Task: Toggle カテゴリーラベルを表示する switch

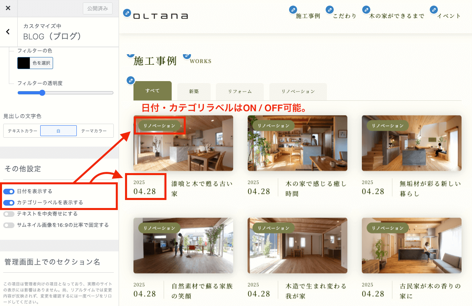Action: 9,203
